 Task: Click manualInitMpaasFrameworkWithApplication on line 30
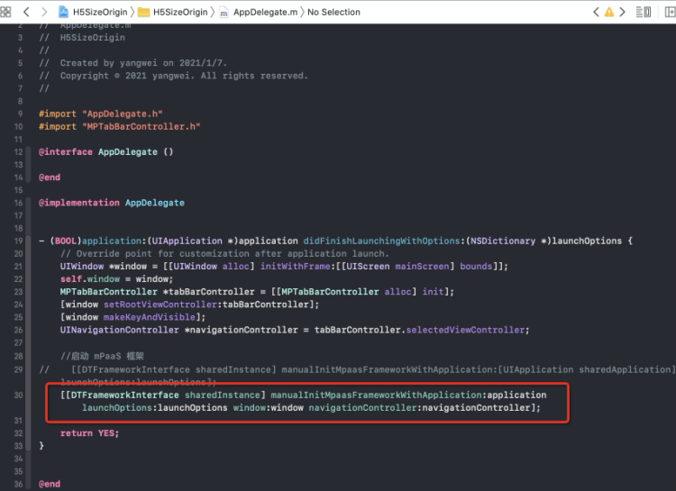click(x=376, y=395)
